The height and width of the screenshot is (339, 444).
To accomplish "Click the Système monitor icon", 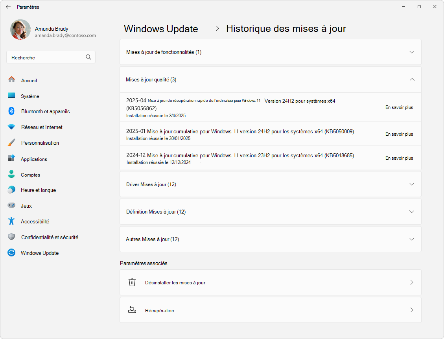I will [11, 96].
